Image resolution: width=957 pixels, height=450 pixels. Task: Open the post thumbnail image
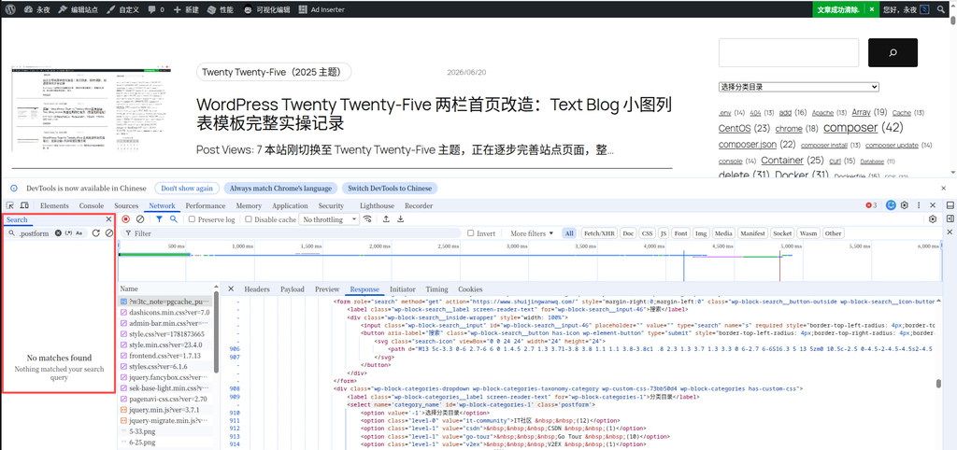(x=92, y=110)
